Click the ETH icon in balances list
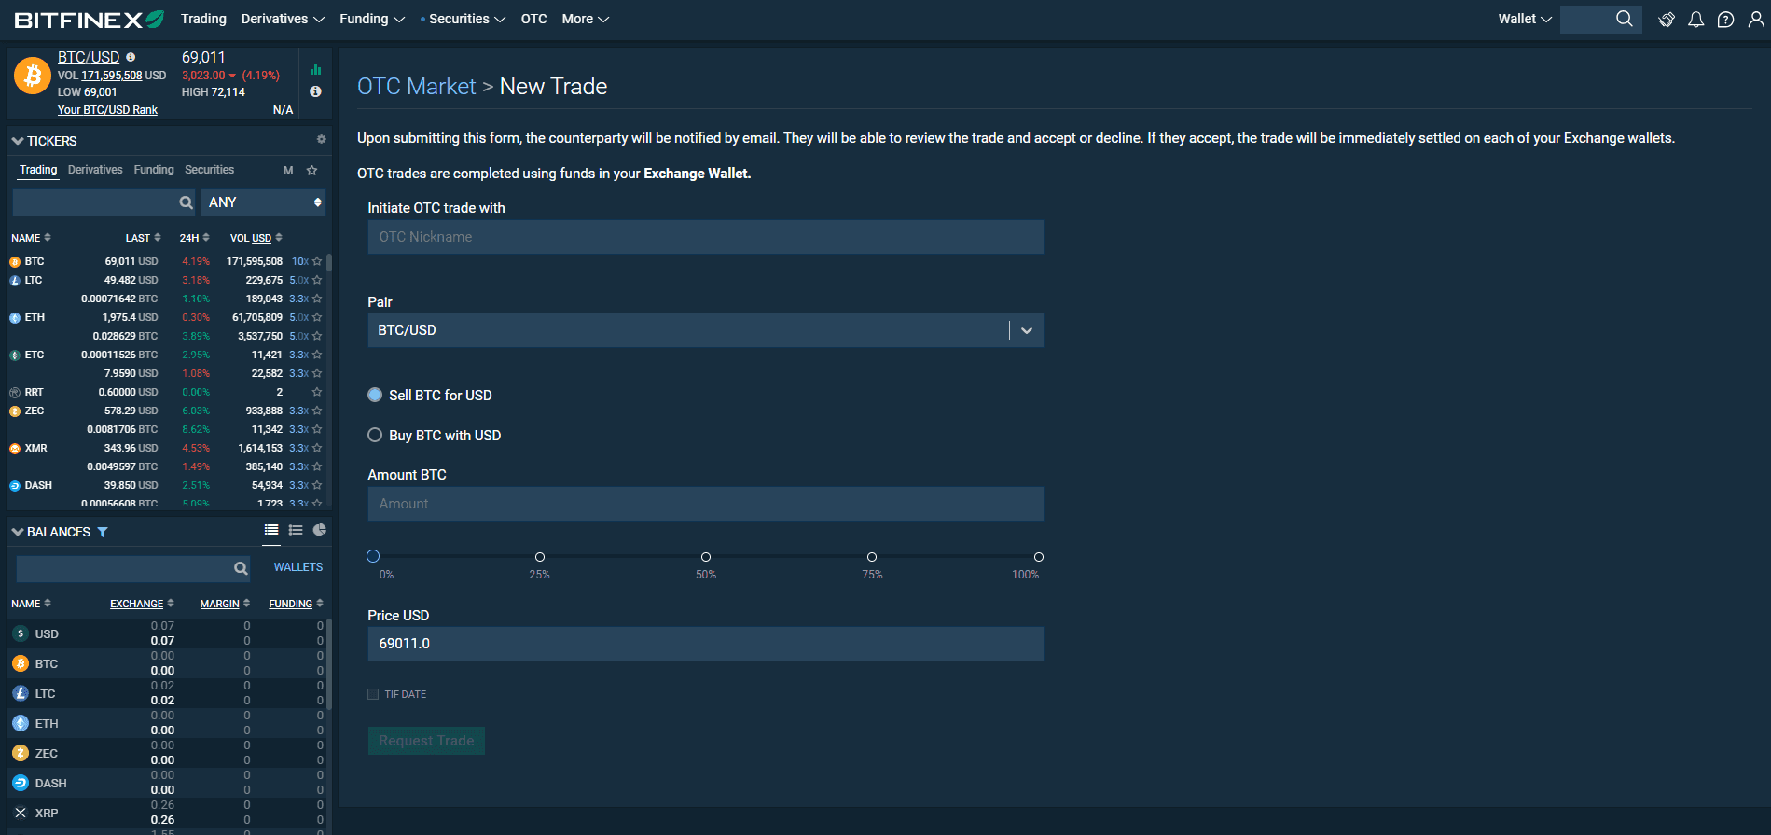The height and width of the screenshot is (835, 1771). [21, 723]
